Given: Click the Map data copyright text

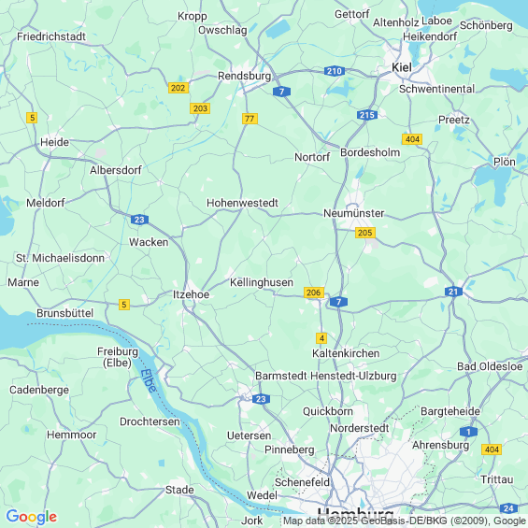Looking at the screenshot, I should pos(405,521).
